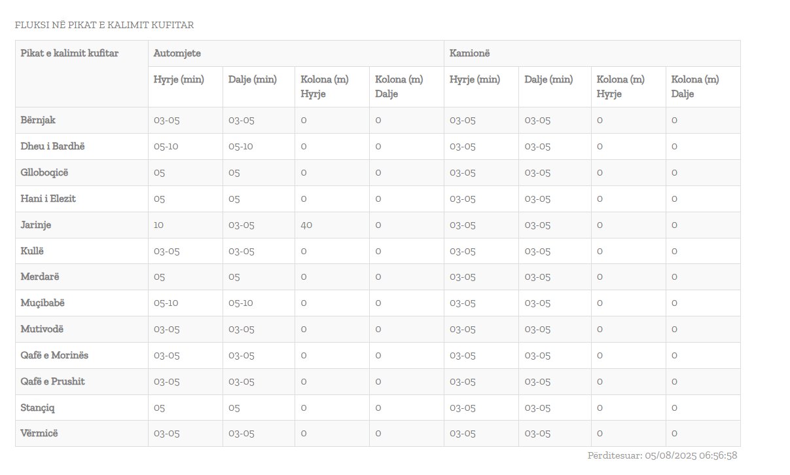Image resolution: width=790 pixels, height=475 pixels.
Task: Select the Qafë e Morinës row
Action: [x=54, y=355]
